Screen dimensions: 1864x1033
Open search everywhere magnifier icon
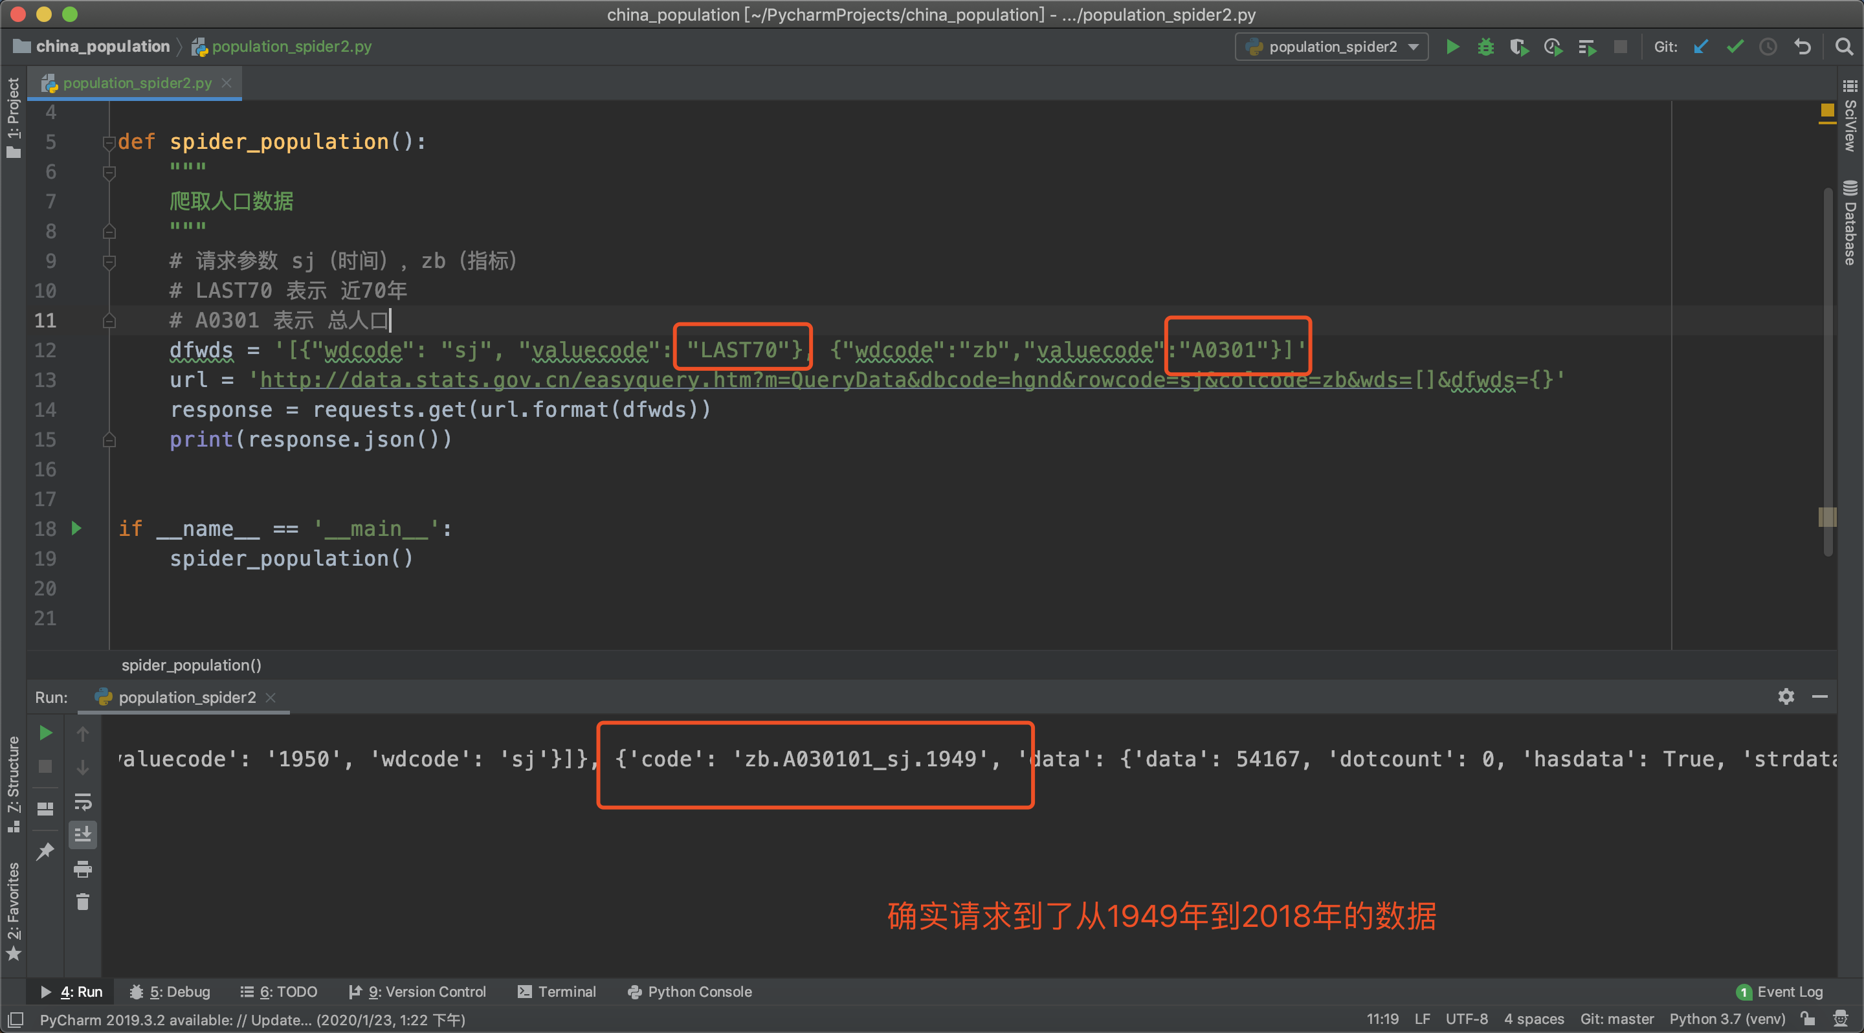[1844, 47]
